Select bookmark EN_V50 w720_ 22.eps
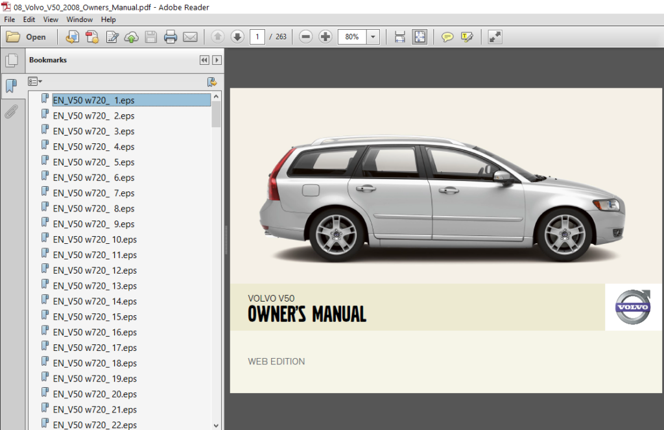664x430 pixels. [x=95, y=425]
